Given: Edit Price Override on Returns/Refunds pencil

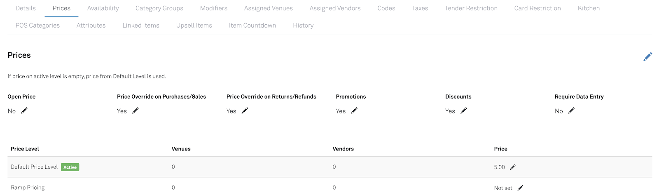Looking at the screenshot, I should 245,110.
